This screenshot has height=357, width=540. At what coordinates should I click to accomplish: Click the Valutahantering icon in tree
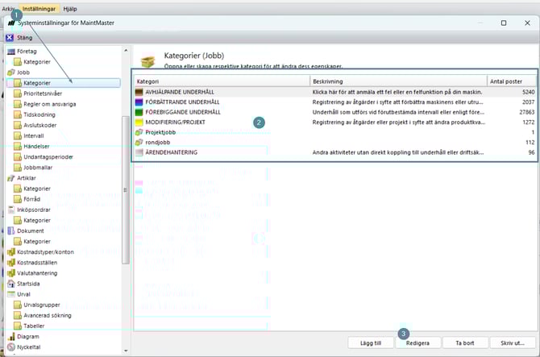(10, 273)
